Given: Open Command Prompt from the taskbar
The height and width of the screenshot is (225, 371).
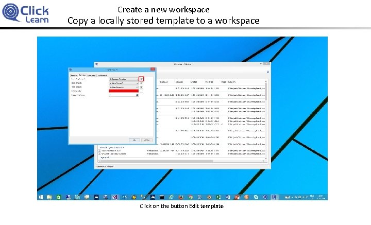Looking at the screenshot, I should [162, 197].
